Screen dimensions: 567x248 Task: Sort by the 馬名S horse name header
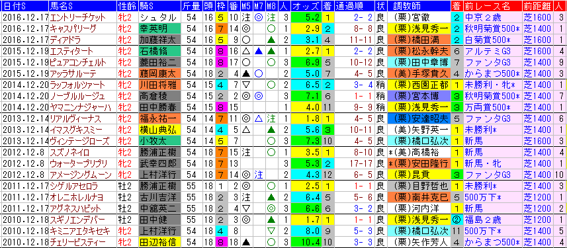pos(82,6)
